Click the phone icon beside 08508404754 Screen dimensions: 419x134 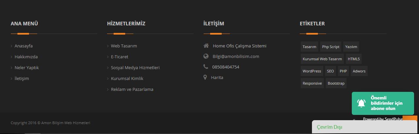(206, 67)
